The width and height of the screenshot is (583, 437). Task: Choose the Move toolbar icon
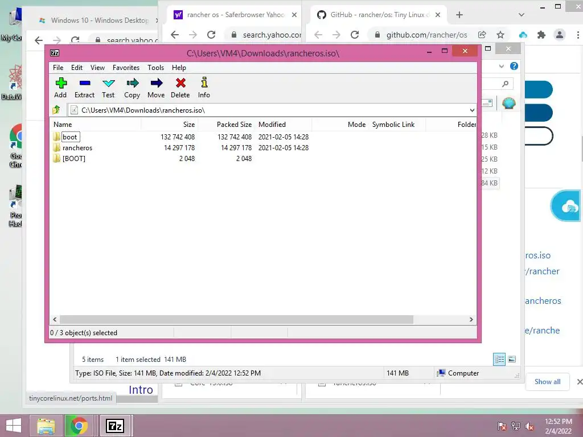(157, 83)
